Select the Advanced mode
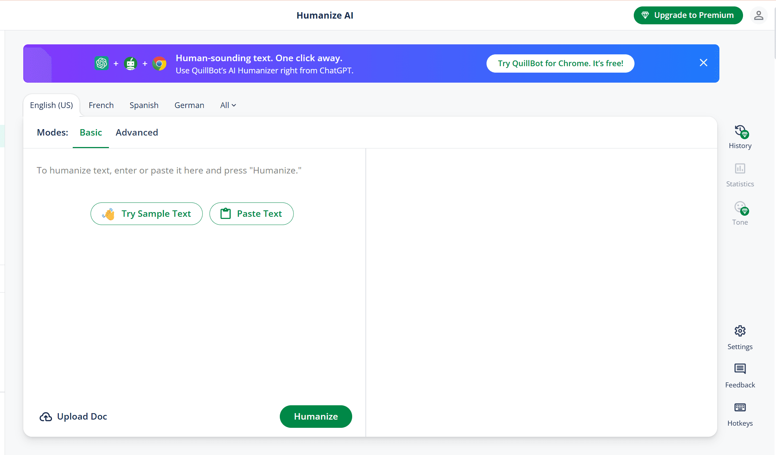Viewport: 776px width, 455px height. 137,132
